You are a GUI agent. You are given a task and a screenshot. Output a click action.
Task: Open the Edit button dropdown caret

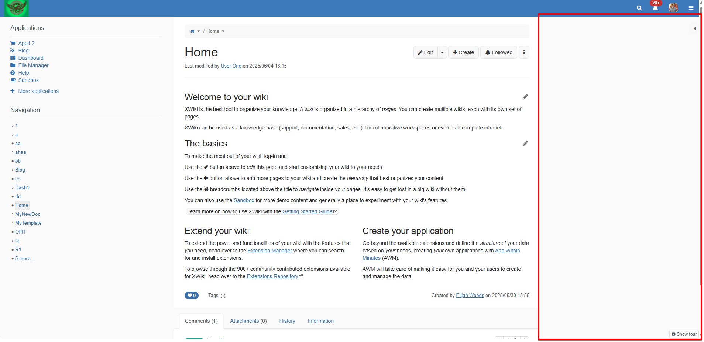point(442,52)
